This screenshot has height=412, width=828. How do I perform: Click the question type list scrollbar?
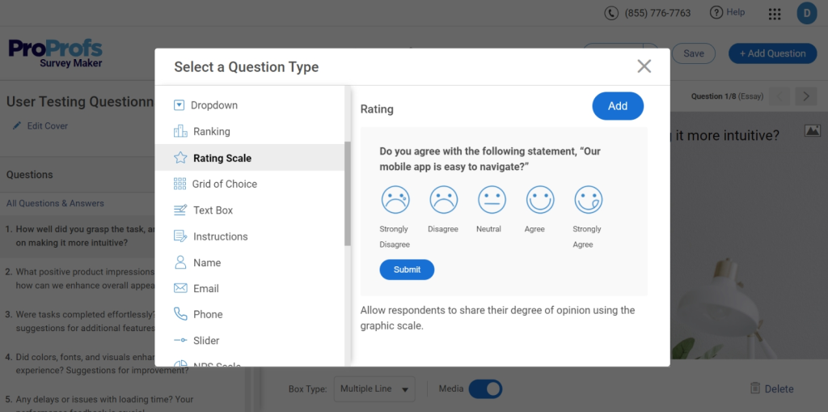[x=348, y=193]
